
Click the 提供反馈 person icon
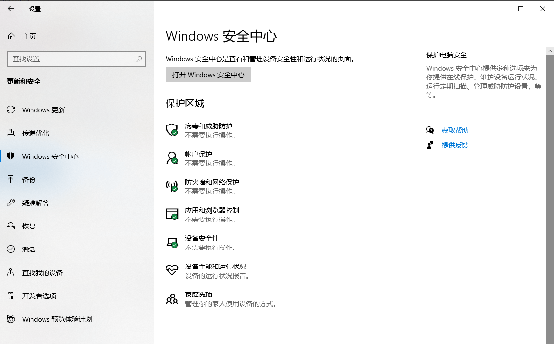430,145
